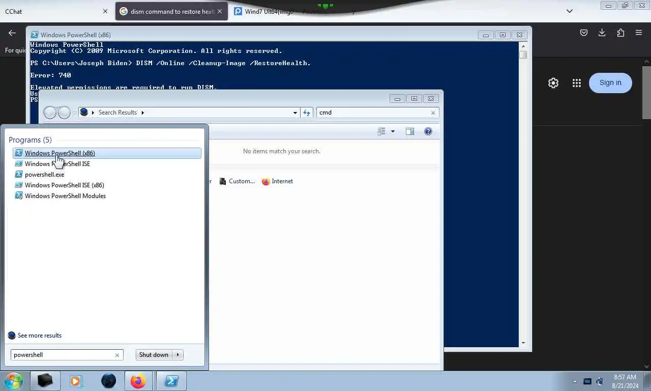
Task: Open the browser downloads icon
Action: [x=602, y=33]
